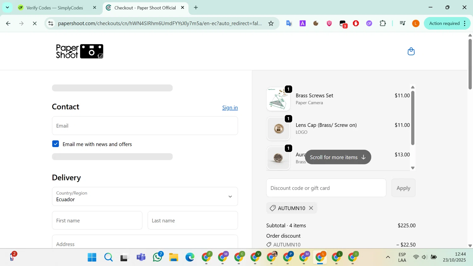
Task: Open the Google Translate extension
Action: [x=289, y=23]
